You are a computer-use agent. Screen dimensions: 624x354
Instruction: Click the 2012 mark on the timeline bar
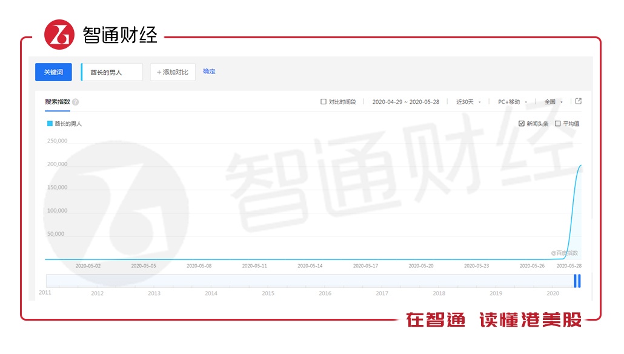(97, 293)
